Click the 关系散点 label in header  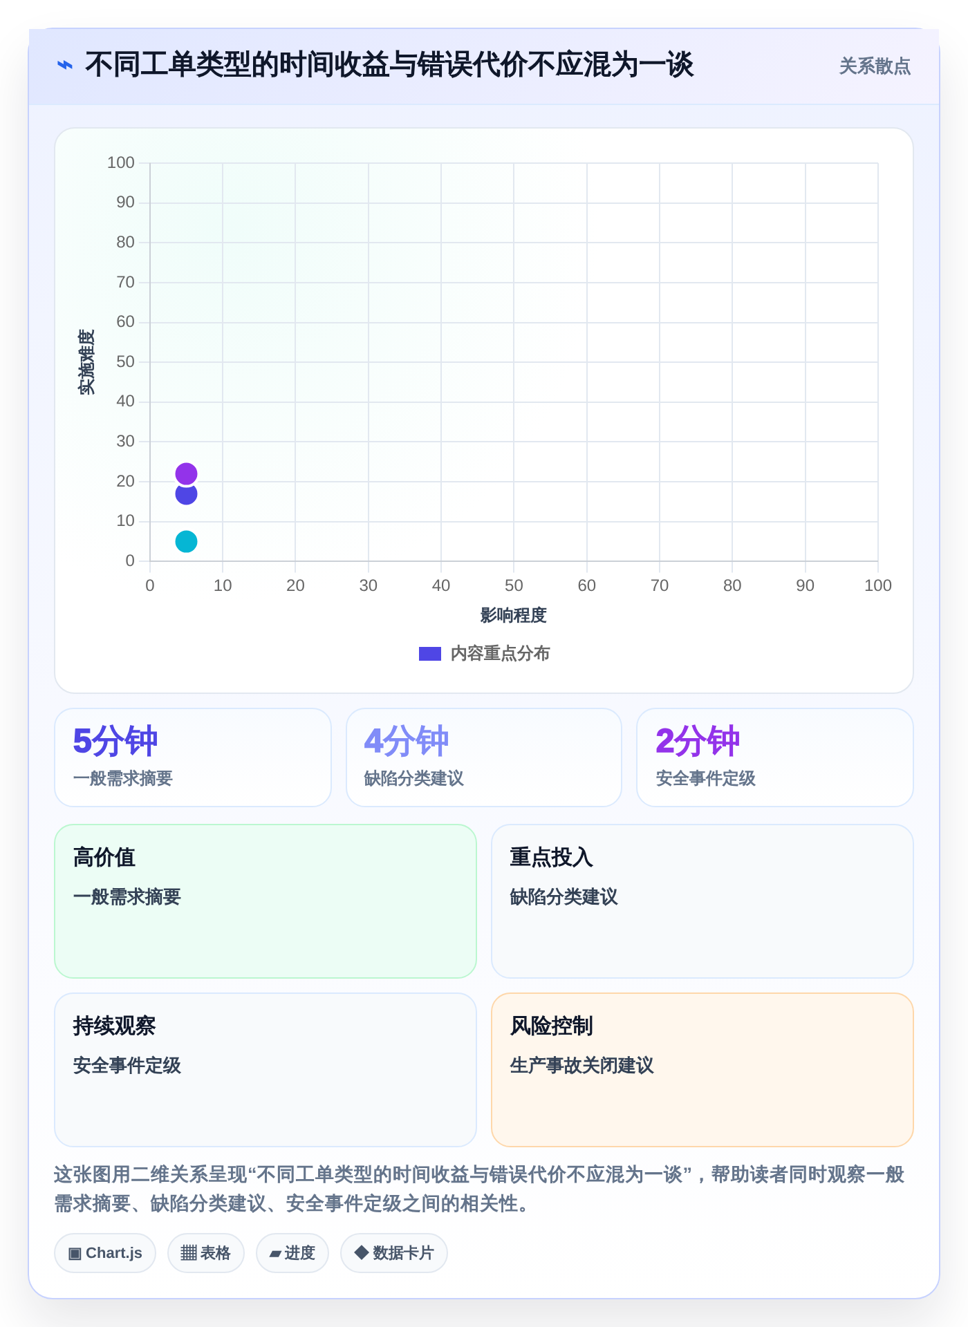point(875,66)
